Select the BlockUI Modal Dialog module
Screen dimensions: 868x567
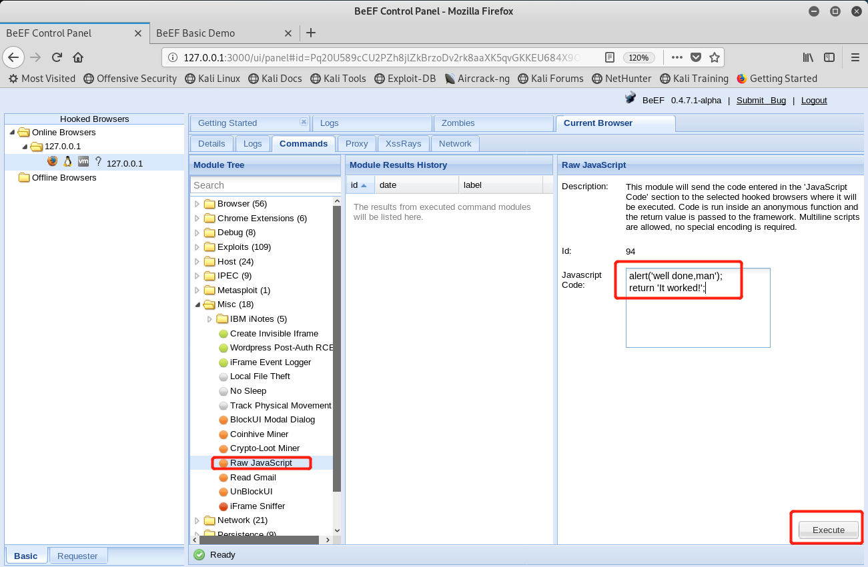272,420
